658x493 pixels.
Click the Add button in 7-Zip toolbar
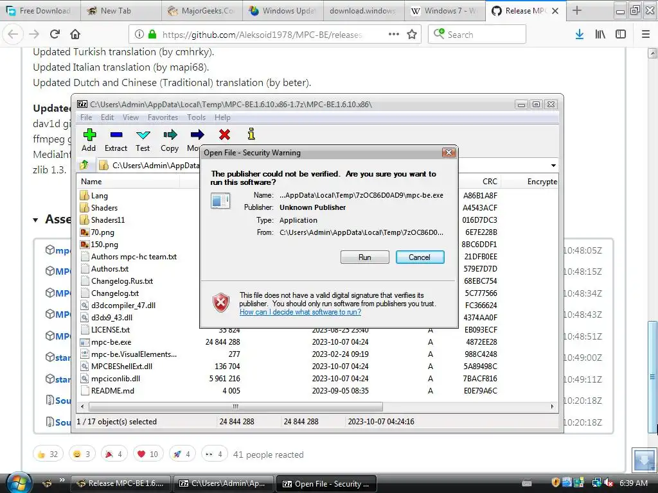(x=89, y=140)
